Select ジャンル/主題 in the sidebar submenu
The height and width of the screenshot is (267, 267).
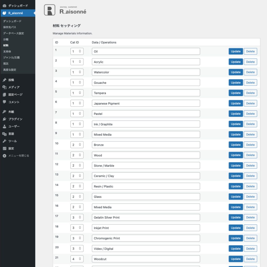coord(11,57)
